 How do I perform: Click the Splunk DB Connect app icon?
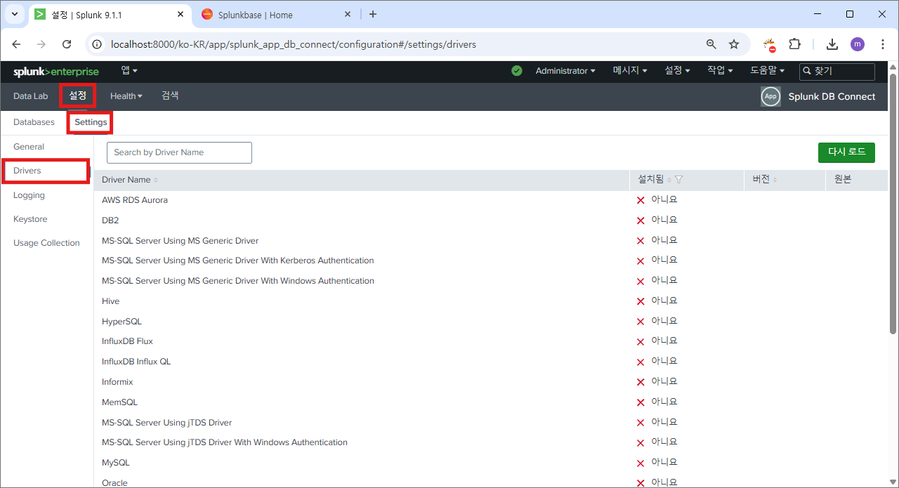770,97
